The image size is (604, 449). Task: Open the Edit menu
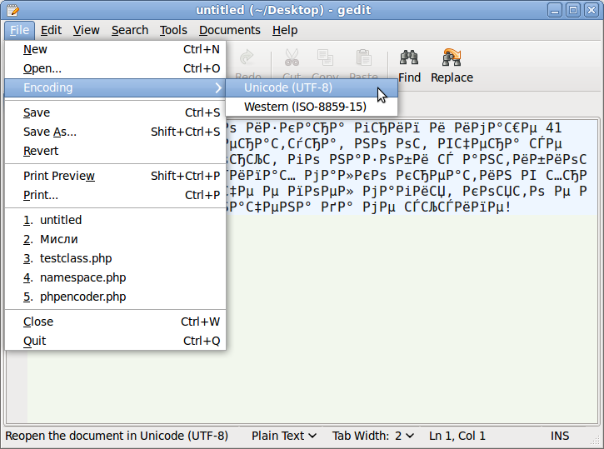(x=51, y=30)
